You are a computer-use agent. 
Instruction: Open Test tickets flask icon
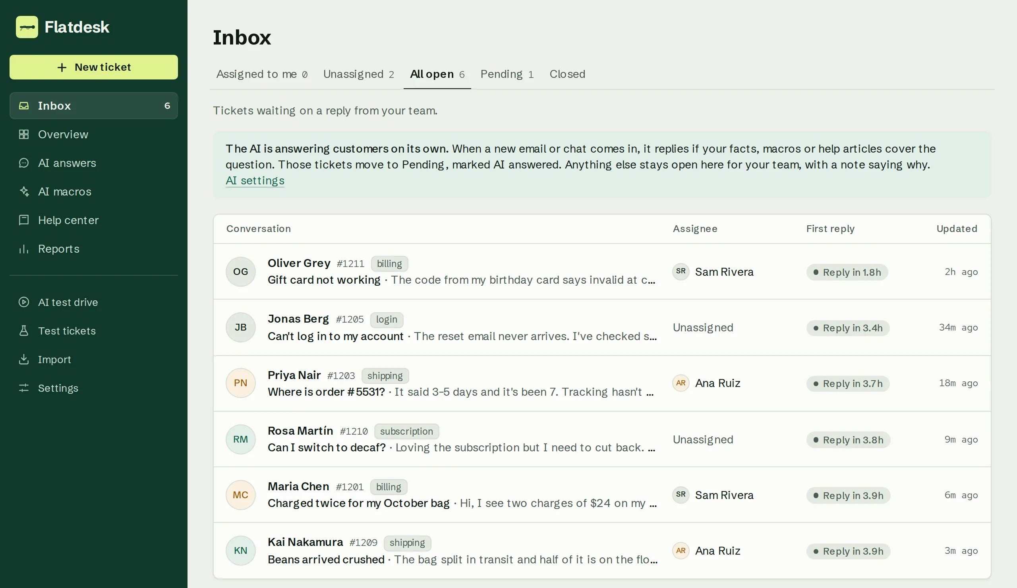click(24, 331)
